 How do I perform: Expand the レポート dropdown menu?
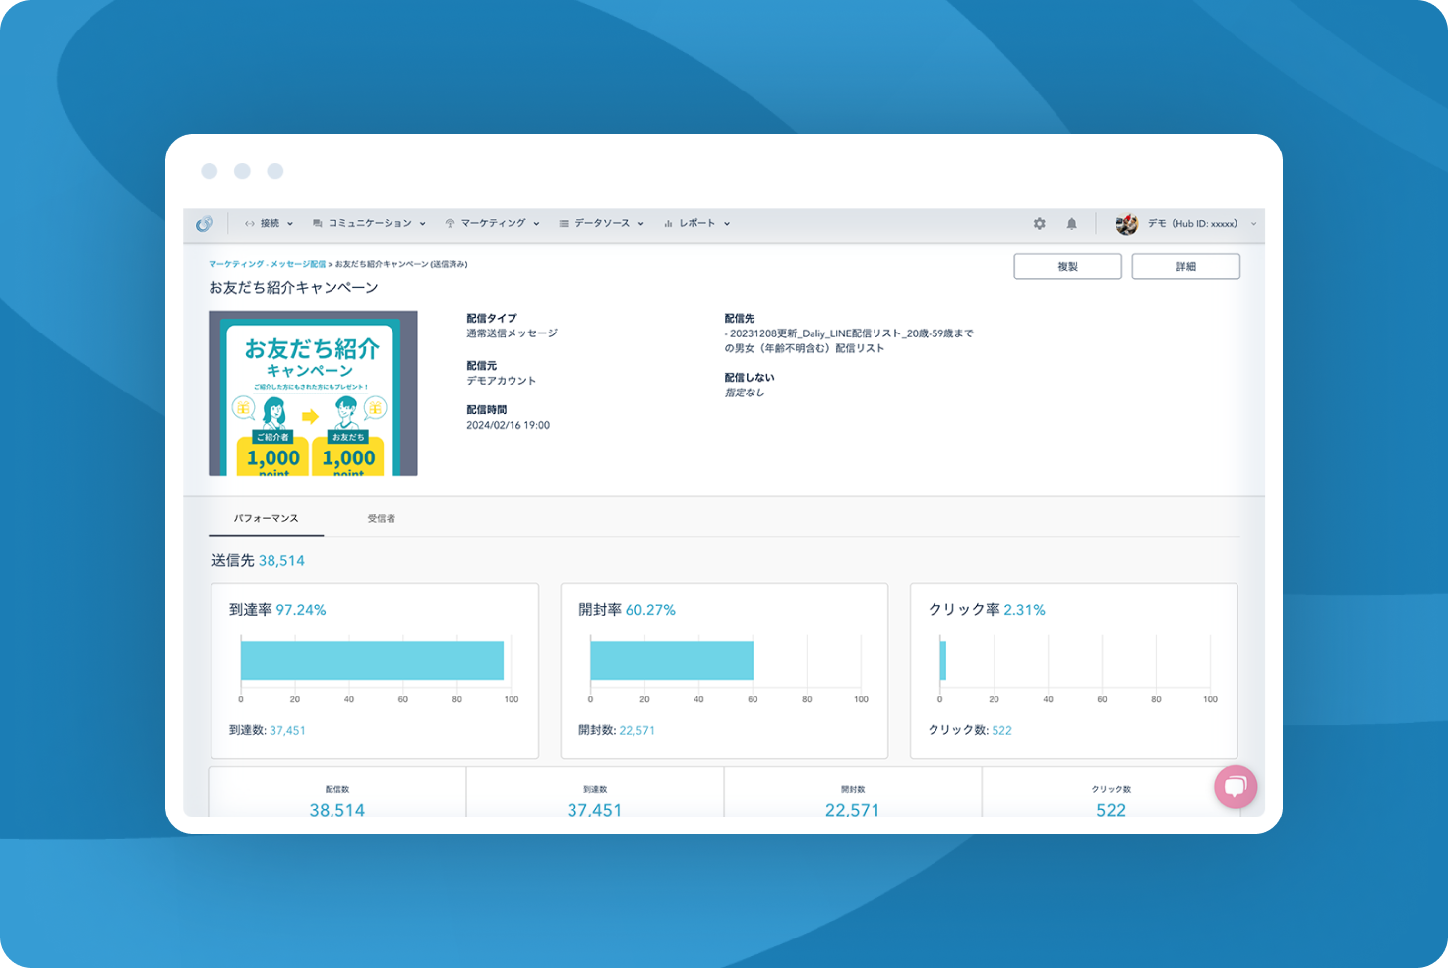coord(726,223)
